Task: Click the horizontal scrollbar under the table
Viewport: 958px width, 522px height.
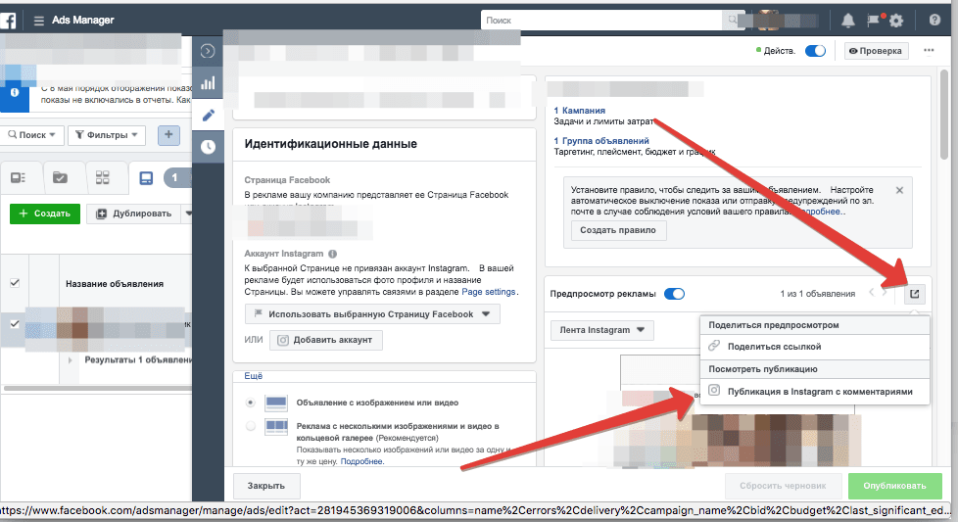Action: tap(98, 388)
